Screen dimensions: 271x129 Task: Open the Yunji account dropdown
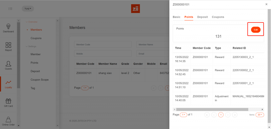point(28,9)
